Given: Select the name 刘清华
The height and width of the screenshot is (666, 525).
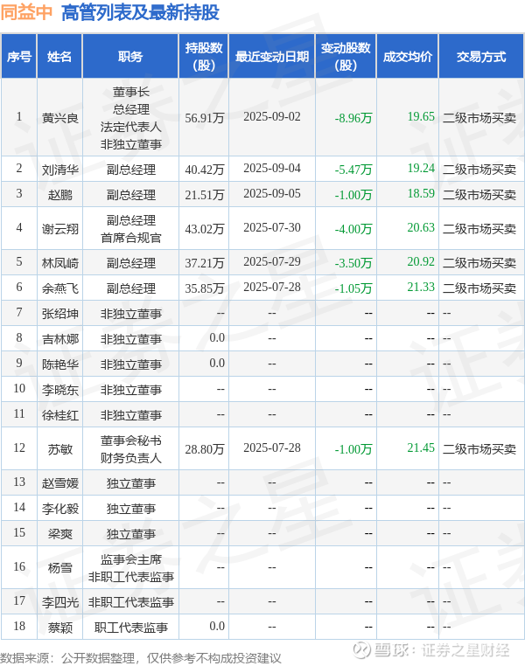Looking at the screenshot, I should pos(60,170).
